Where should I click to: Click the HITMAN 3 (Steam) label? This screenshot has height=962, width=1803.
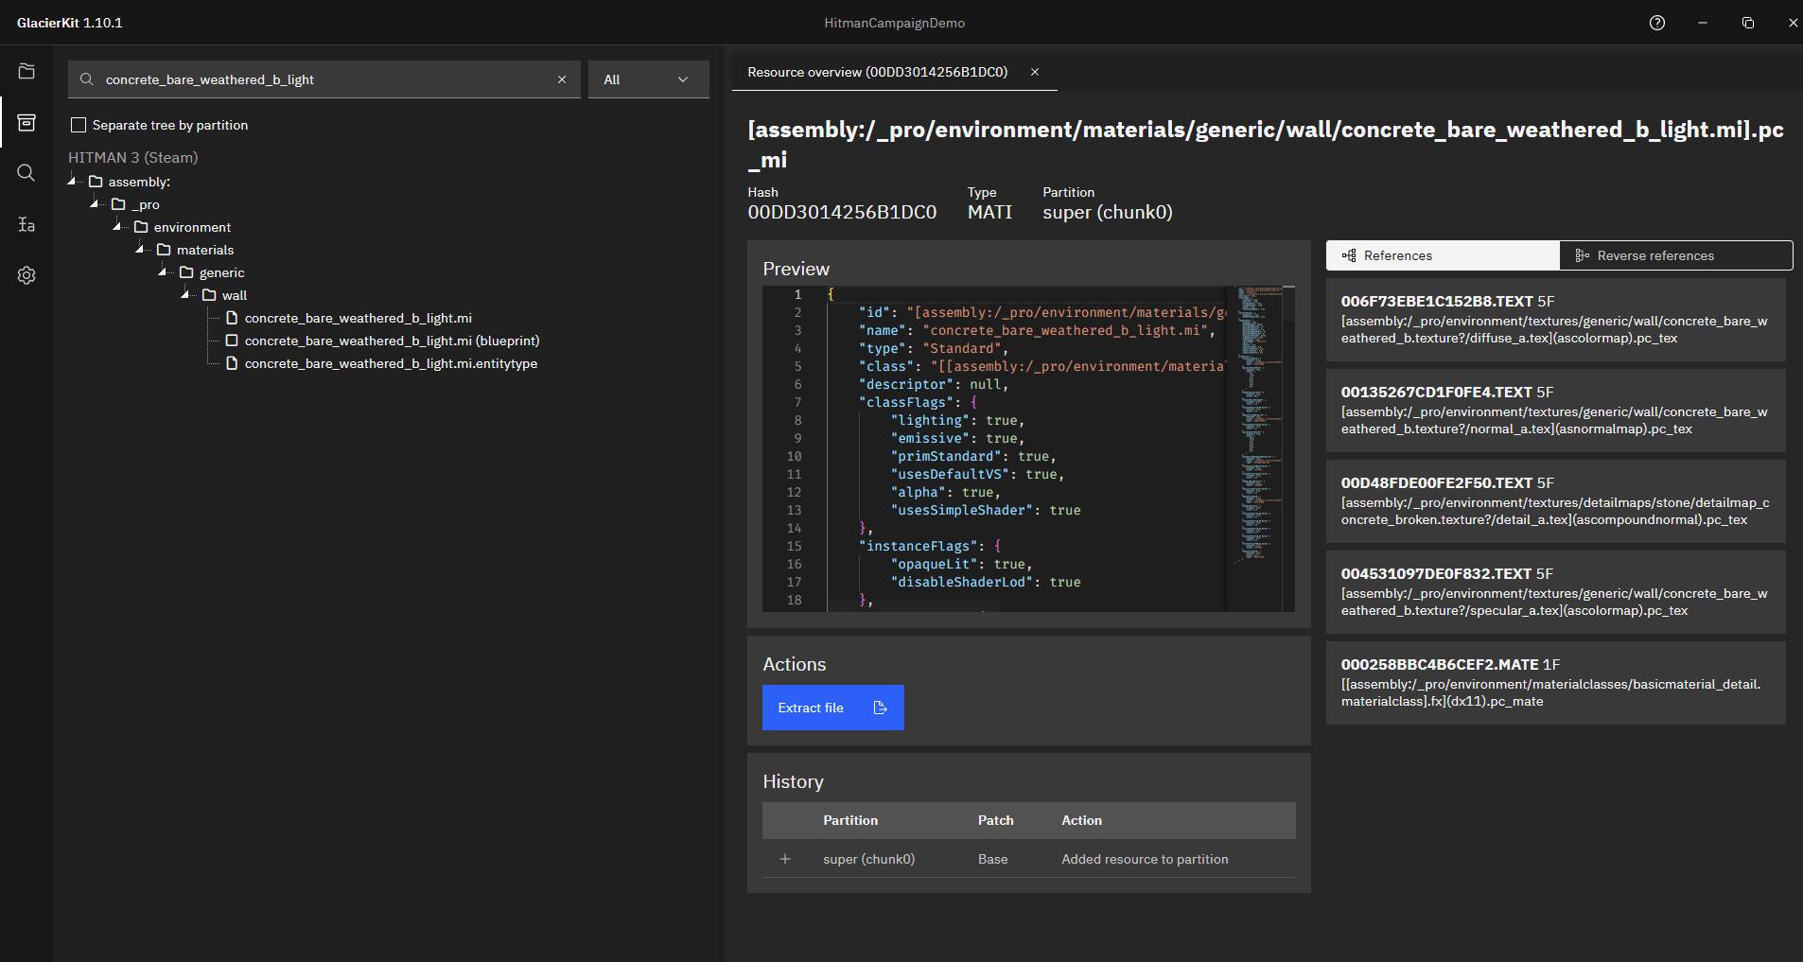(x=133, y=157)
